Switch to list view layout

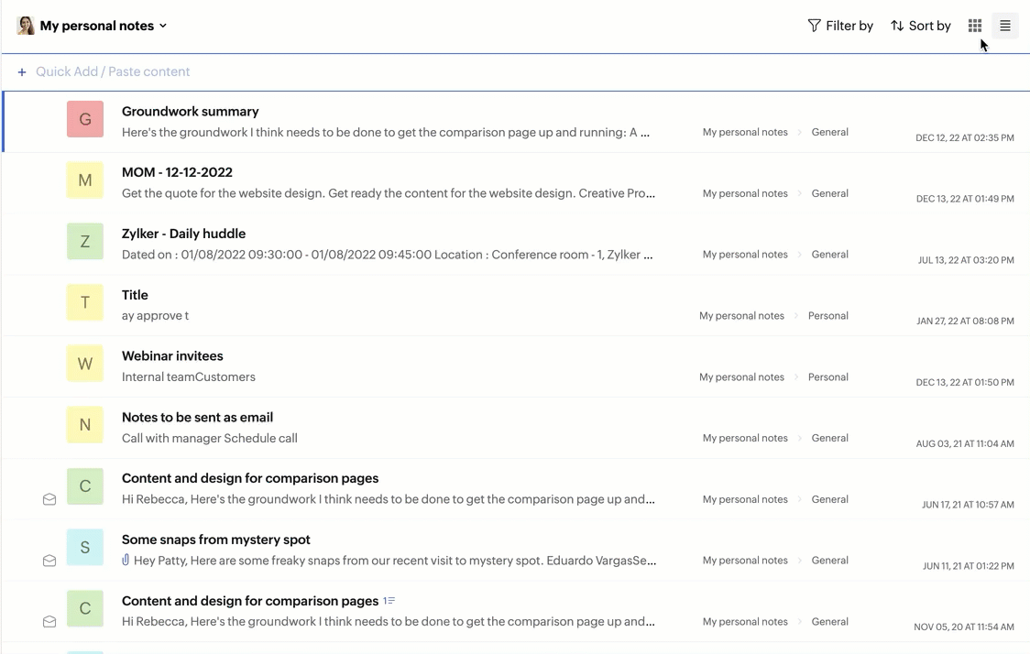coord(1005,26)
